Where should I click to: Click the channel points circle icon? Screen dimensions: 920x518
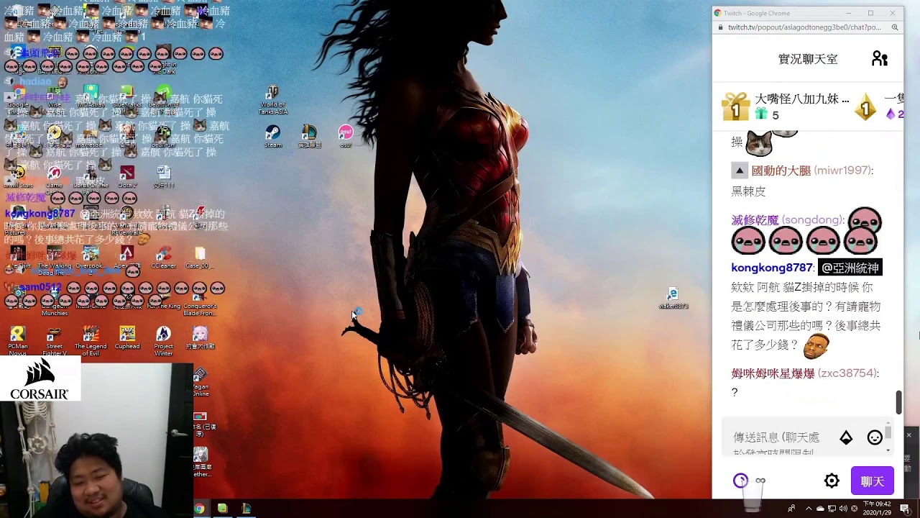point(740,481)
